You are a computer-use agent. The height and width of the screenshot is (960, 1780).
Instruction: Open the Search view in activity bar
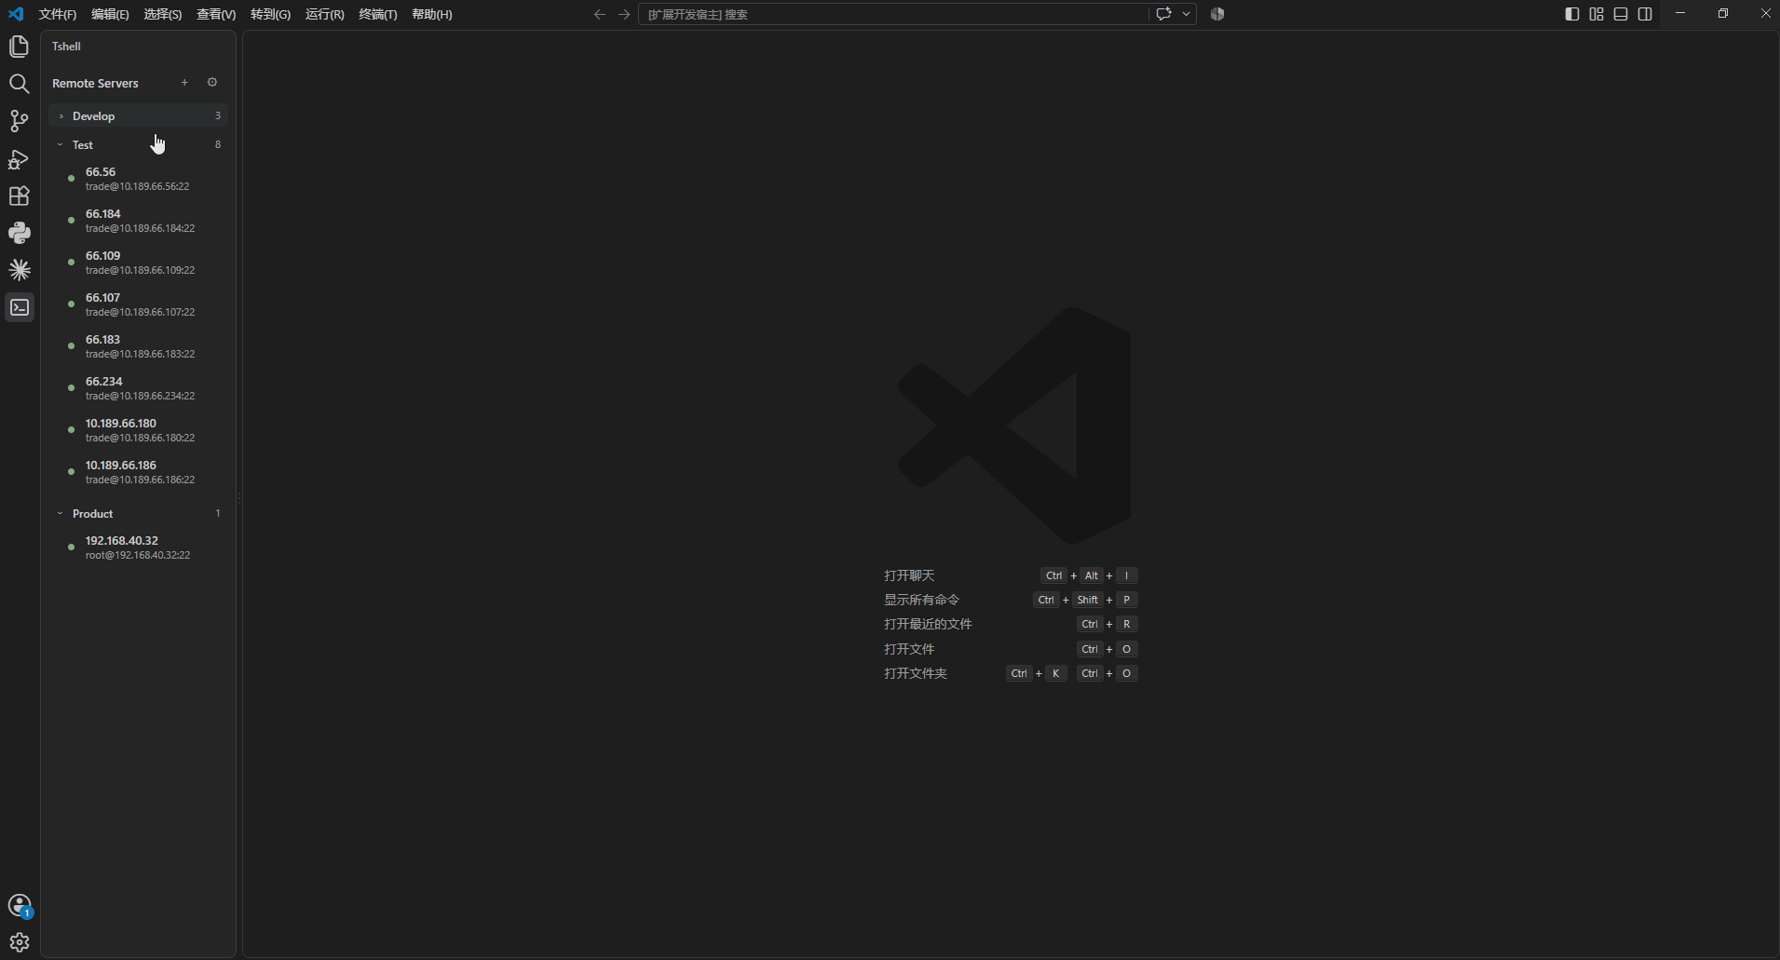(x=19, y=84)
